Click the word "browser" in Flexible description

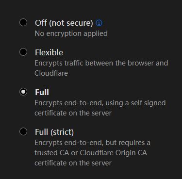coord(141,63)
